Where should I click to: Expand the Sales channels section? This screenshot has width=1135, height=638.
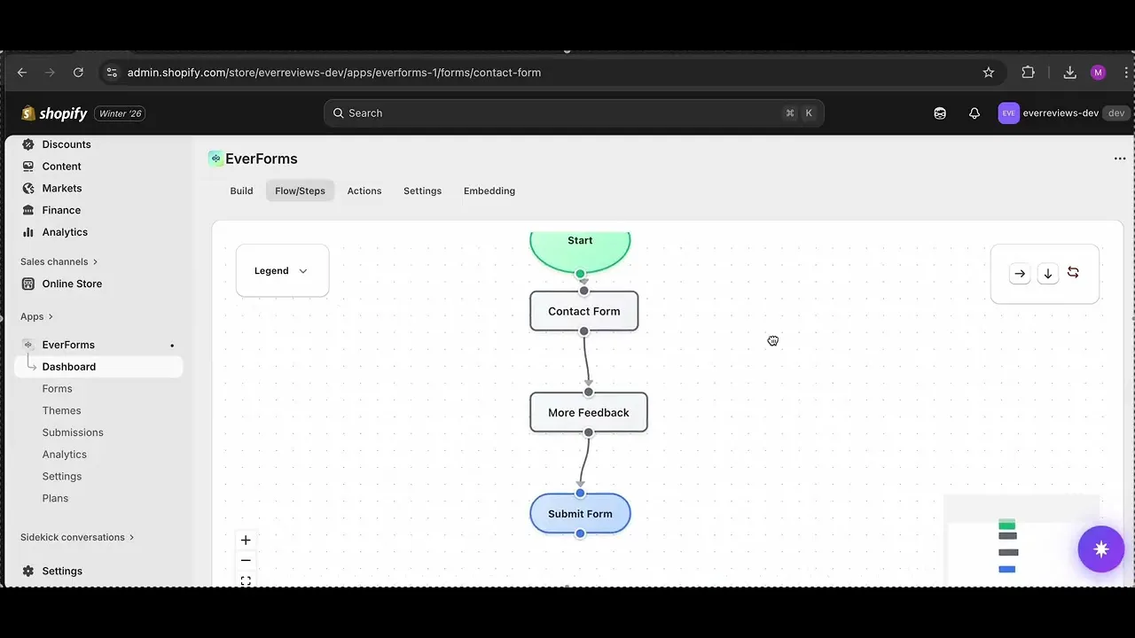point(59,261)
